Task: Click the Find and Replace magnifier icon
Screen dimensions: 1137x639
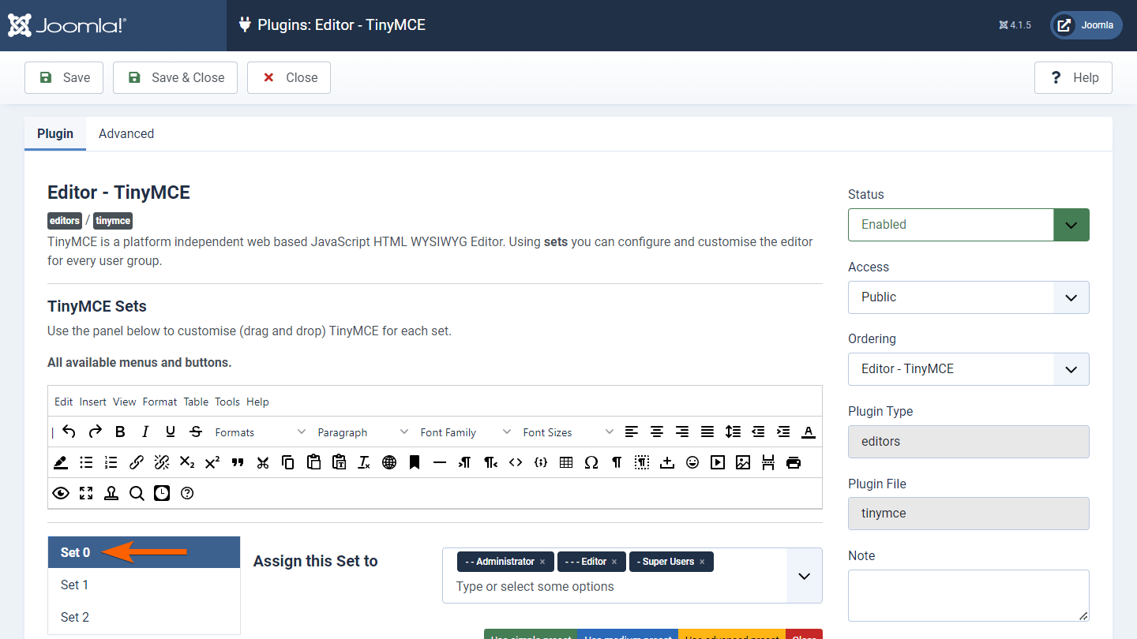Action: [x=137, y=493]
